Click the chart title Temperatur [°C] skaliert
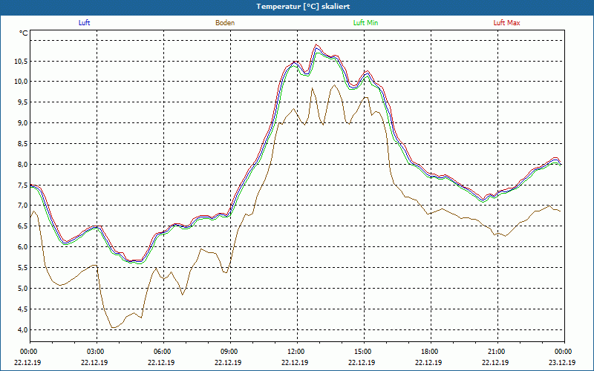Image resolution: width=594 pixels, height=371 pixels. (x=303, y=7)
